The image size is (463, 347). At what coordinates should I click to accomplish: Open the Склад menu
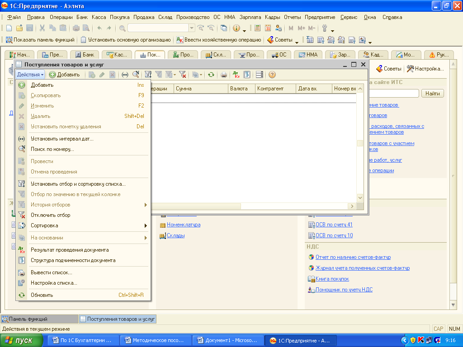pyautogui.click(x=165, y=17)
